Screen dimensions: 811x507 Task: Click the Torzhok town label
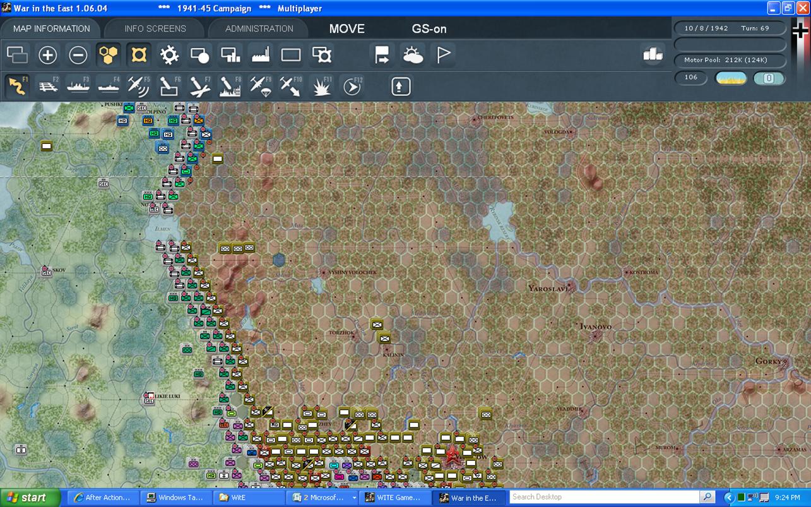(341, 333)
